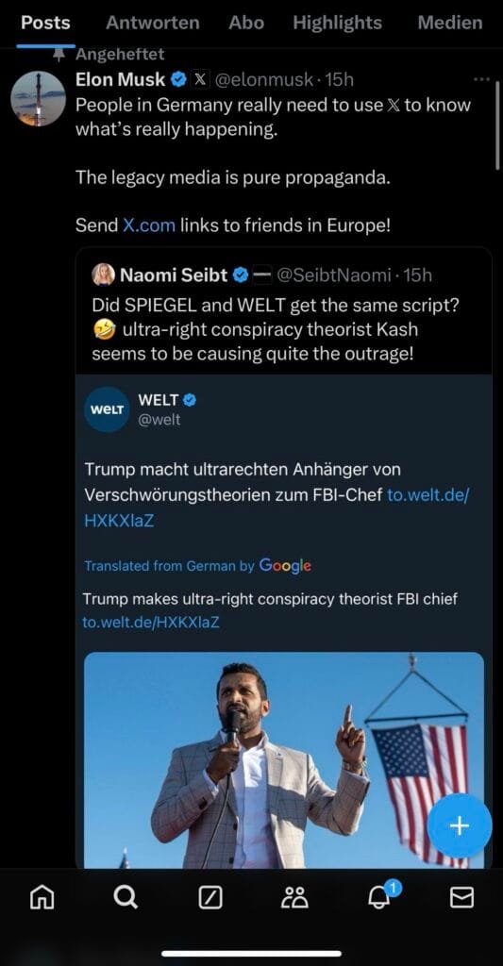This screenshot has height=966, width=503.
Task: Tap the blue compose plus button
Action: (460, 826)
